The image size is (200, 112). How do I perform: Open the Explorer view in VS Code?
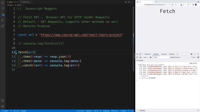click(x=3, y=2)
